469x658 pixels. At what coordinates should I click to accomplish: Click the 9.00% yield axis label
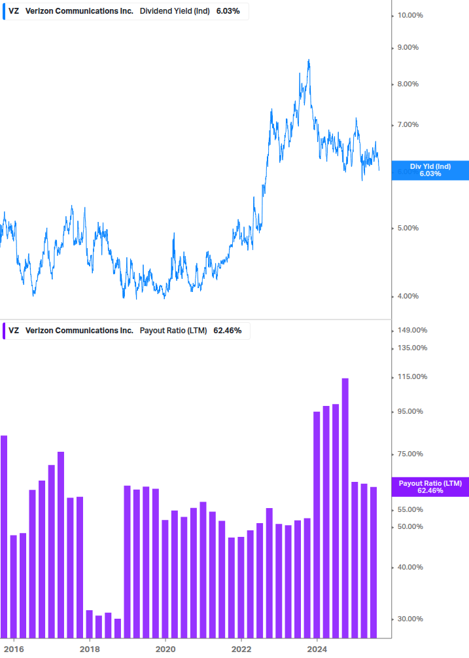408,47
